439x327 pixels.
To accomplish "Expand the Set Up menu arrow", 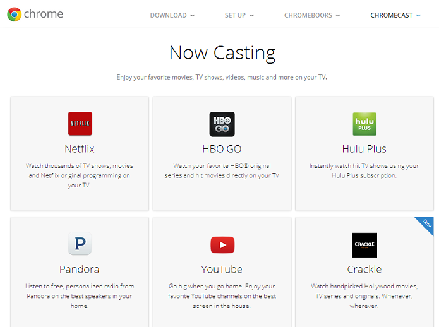I will [251, 15].
